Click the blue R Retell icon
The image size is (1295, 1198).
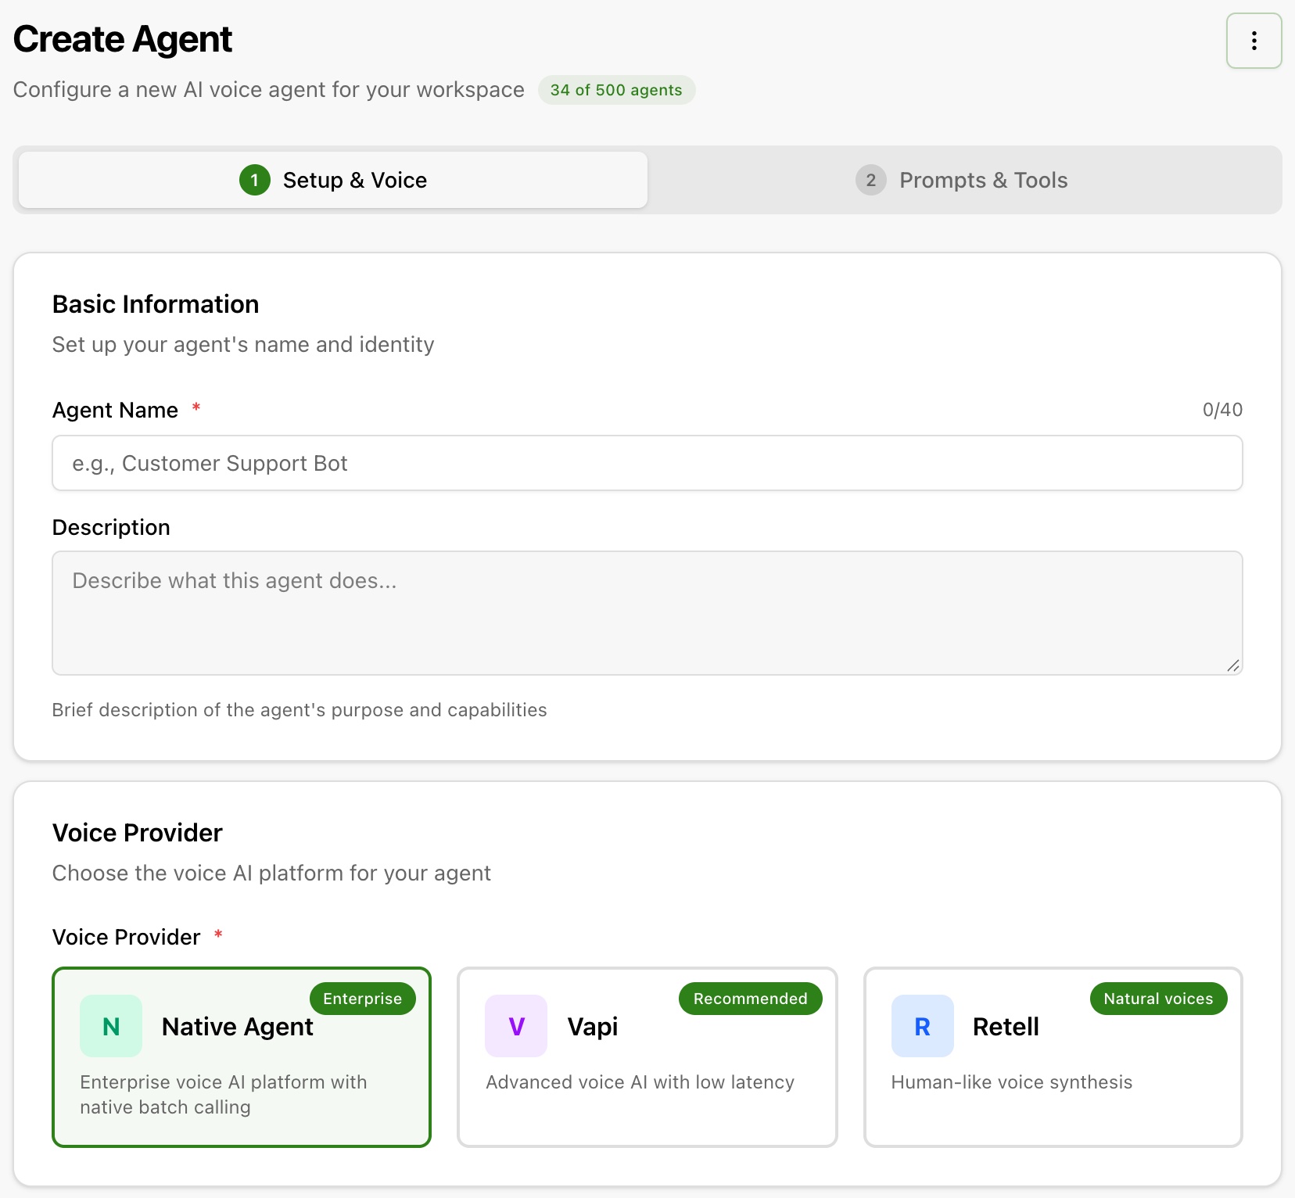(x=923, y=1026)
